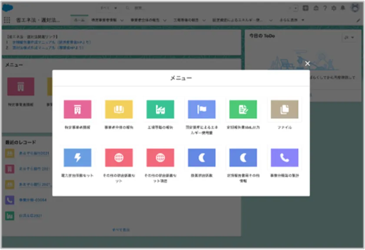
Task: Expand the すべて search scope dropdown
Action: (x=109, y=8)
